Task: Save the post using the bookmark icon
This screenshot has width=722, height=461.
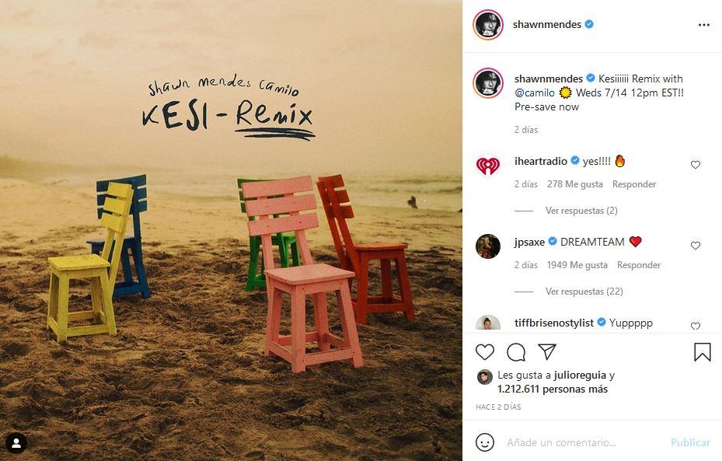Action: pyautogui.click(x=702, y=352)
